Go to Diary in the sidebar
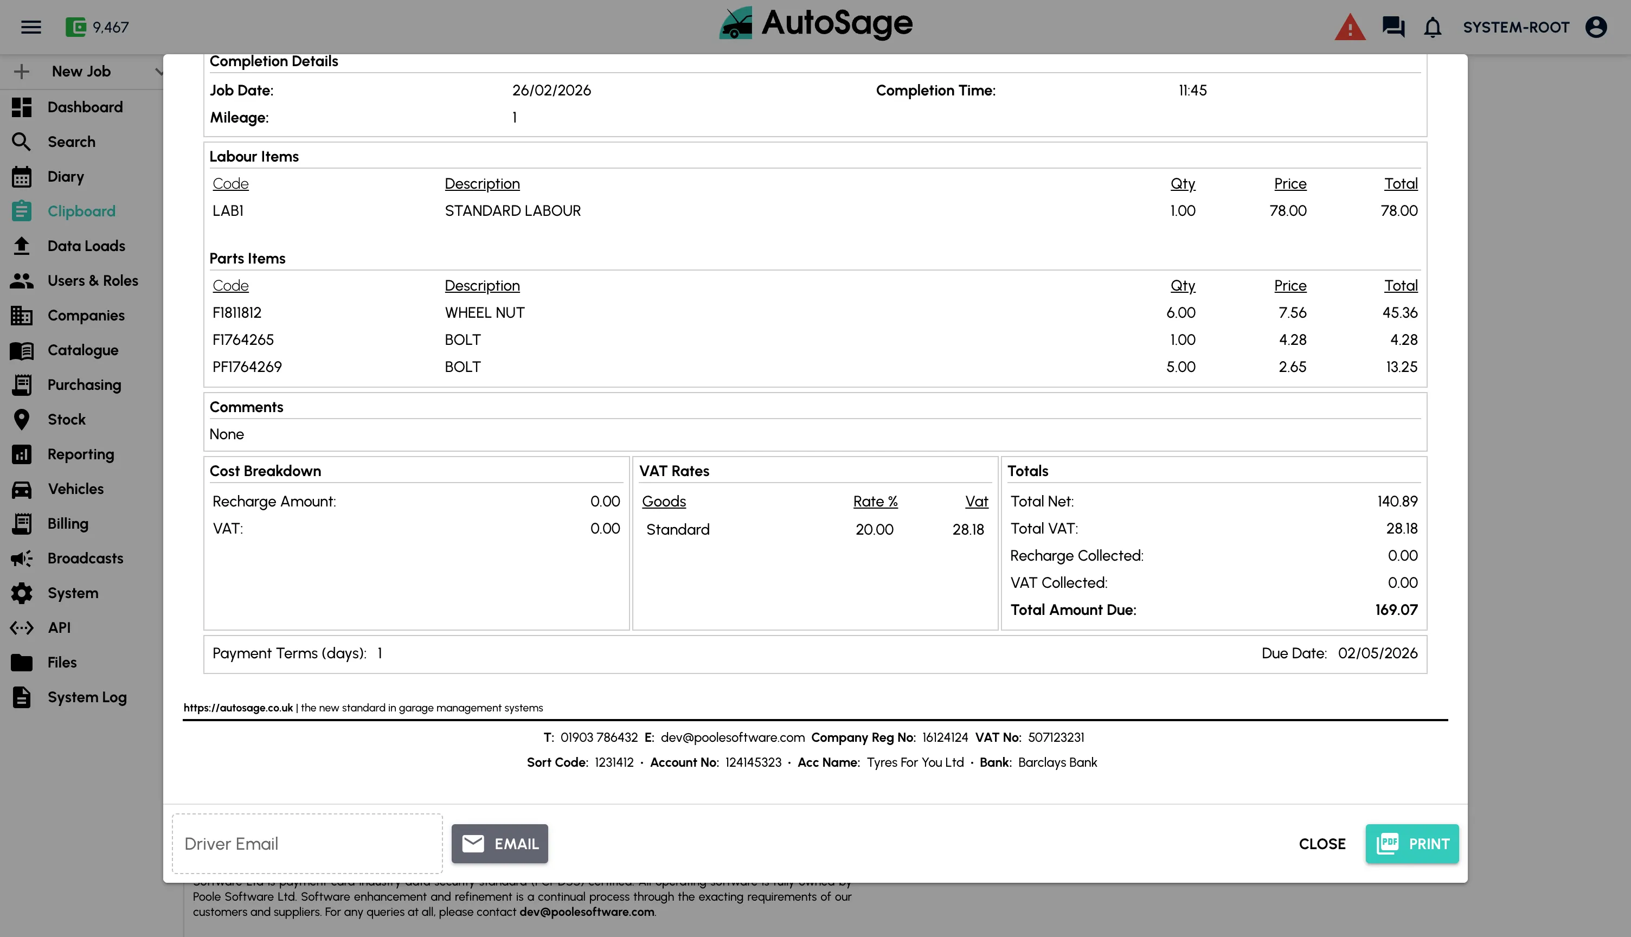Screen dimensions: 1631x937 pyautogui.click(x=66, y=176)
